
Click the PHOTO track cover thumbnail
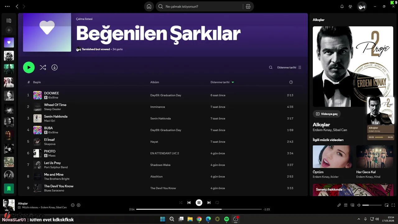pos(38,153)
